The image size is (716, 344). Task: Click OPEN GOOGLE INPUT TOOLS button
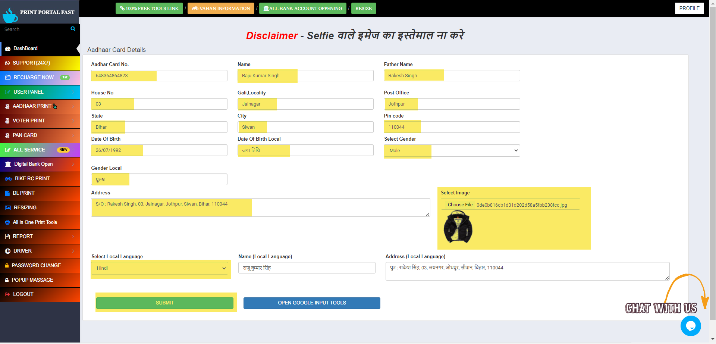[312, 303]
